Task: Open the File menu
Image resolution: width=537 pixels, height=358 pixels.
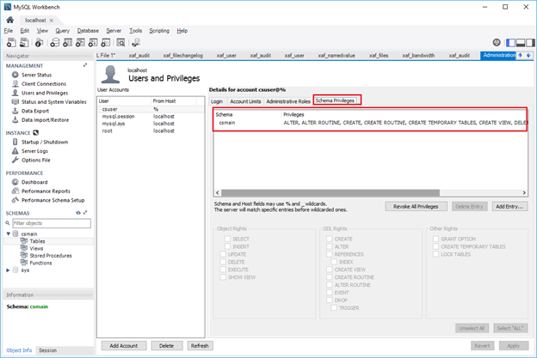Action: pyautogui.click(x=9, y=31)
